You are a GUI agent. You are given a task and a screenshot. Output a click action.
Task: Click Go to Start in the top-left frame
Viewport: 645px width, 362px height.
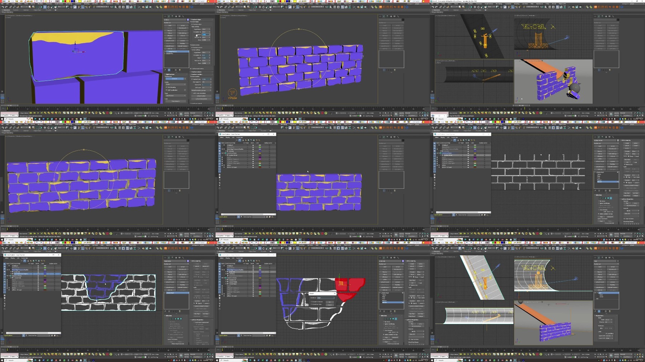(x=164, y=113)
